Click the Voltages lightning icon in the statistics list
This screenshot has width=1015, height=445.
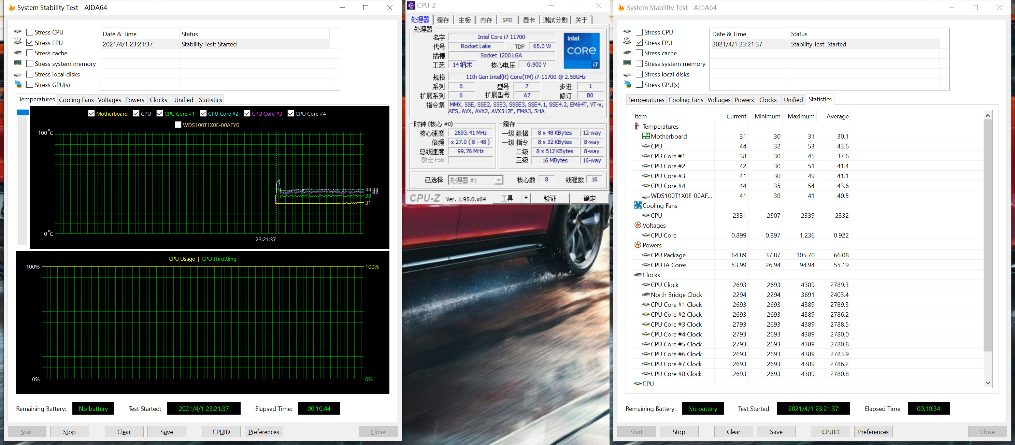tap(637, 225)
